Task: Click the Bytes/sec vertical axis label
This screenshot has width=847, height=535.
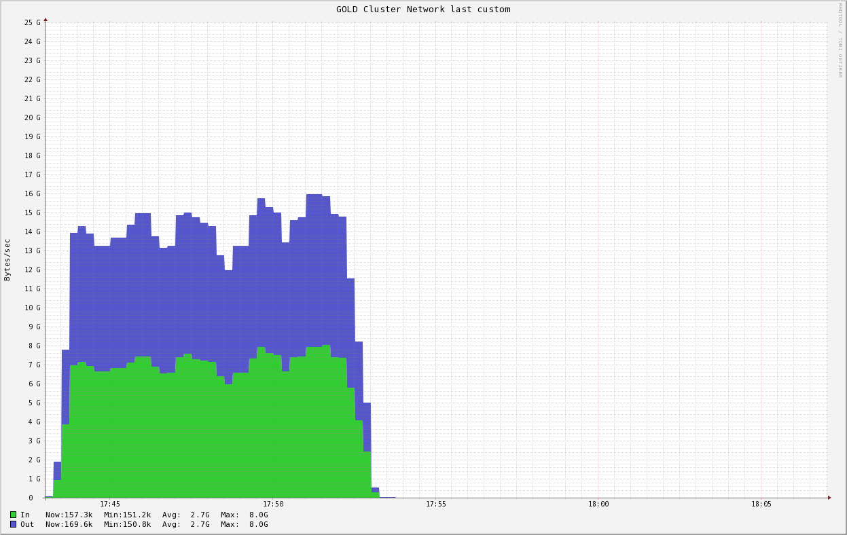Action: point(7,259)
